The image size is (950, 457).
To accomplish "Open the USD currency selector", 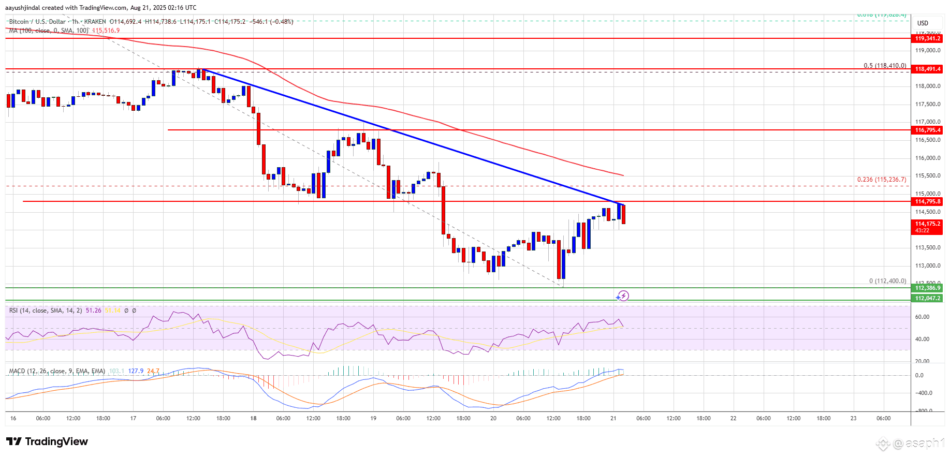I will (923, 23).
